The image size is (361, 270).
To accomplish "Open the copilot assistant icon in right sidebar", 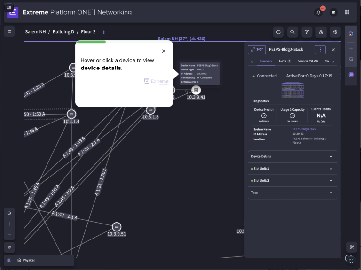I will (x=351, y=34).
